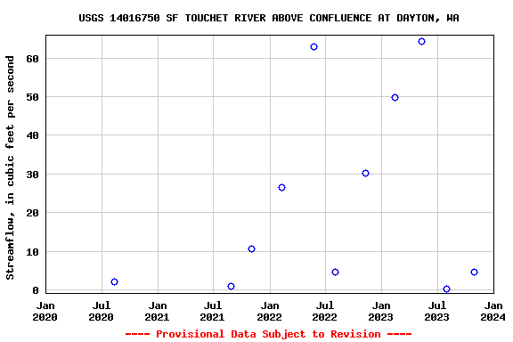Click the lowest data point in late 2021
Viewport: 513px width, 342px height.
[x=231, y=287]
